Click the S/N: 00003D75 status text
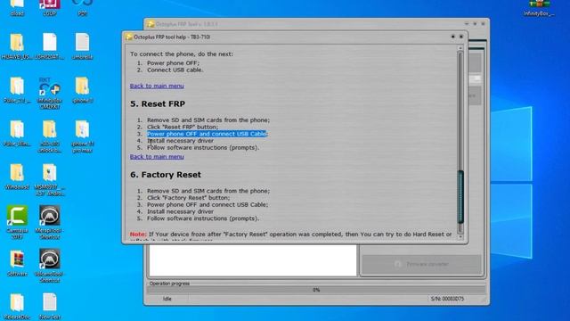 [x=447, y=299]
